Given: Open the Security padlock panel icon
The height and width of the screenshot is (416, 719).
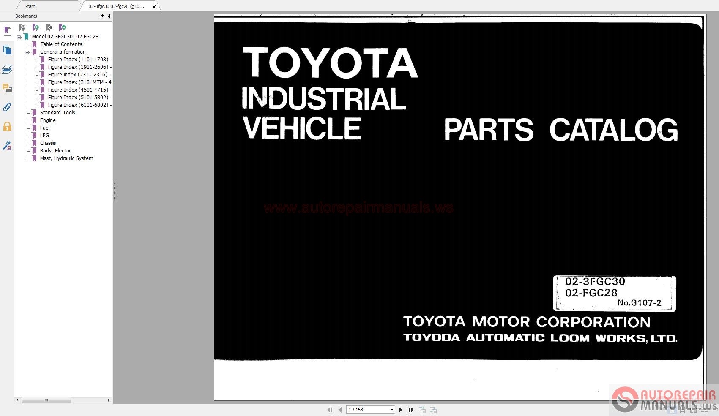Looking at the screenshot, I should pyautogui.click(x=7, y=126).
